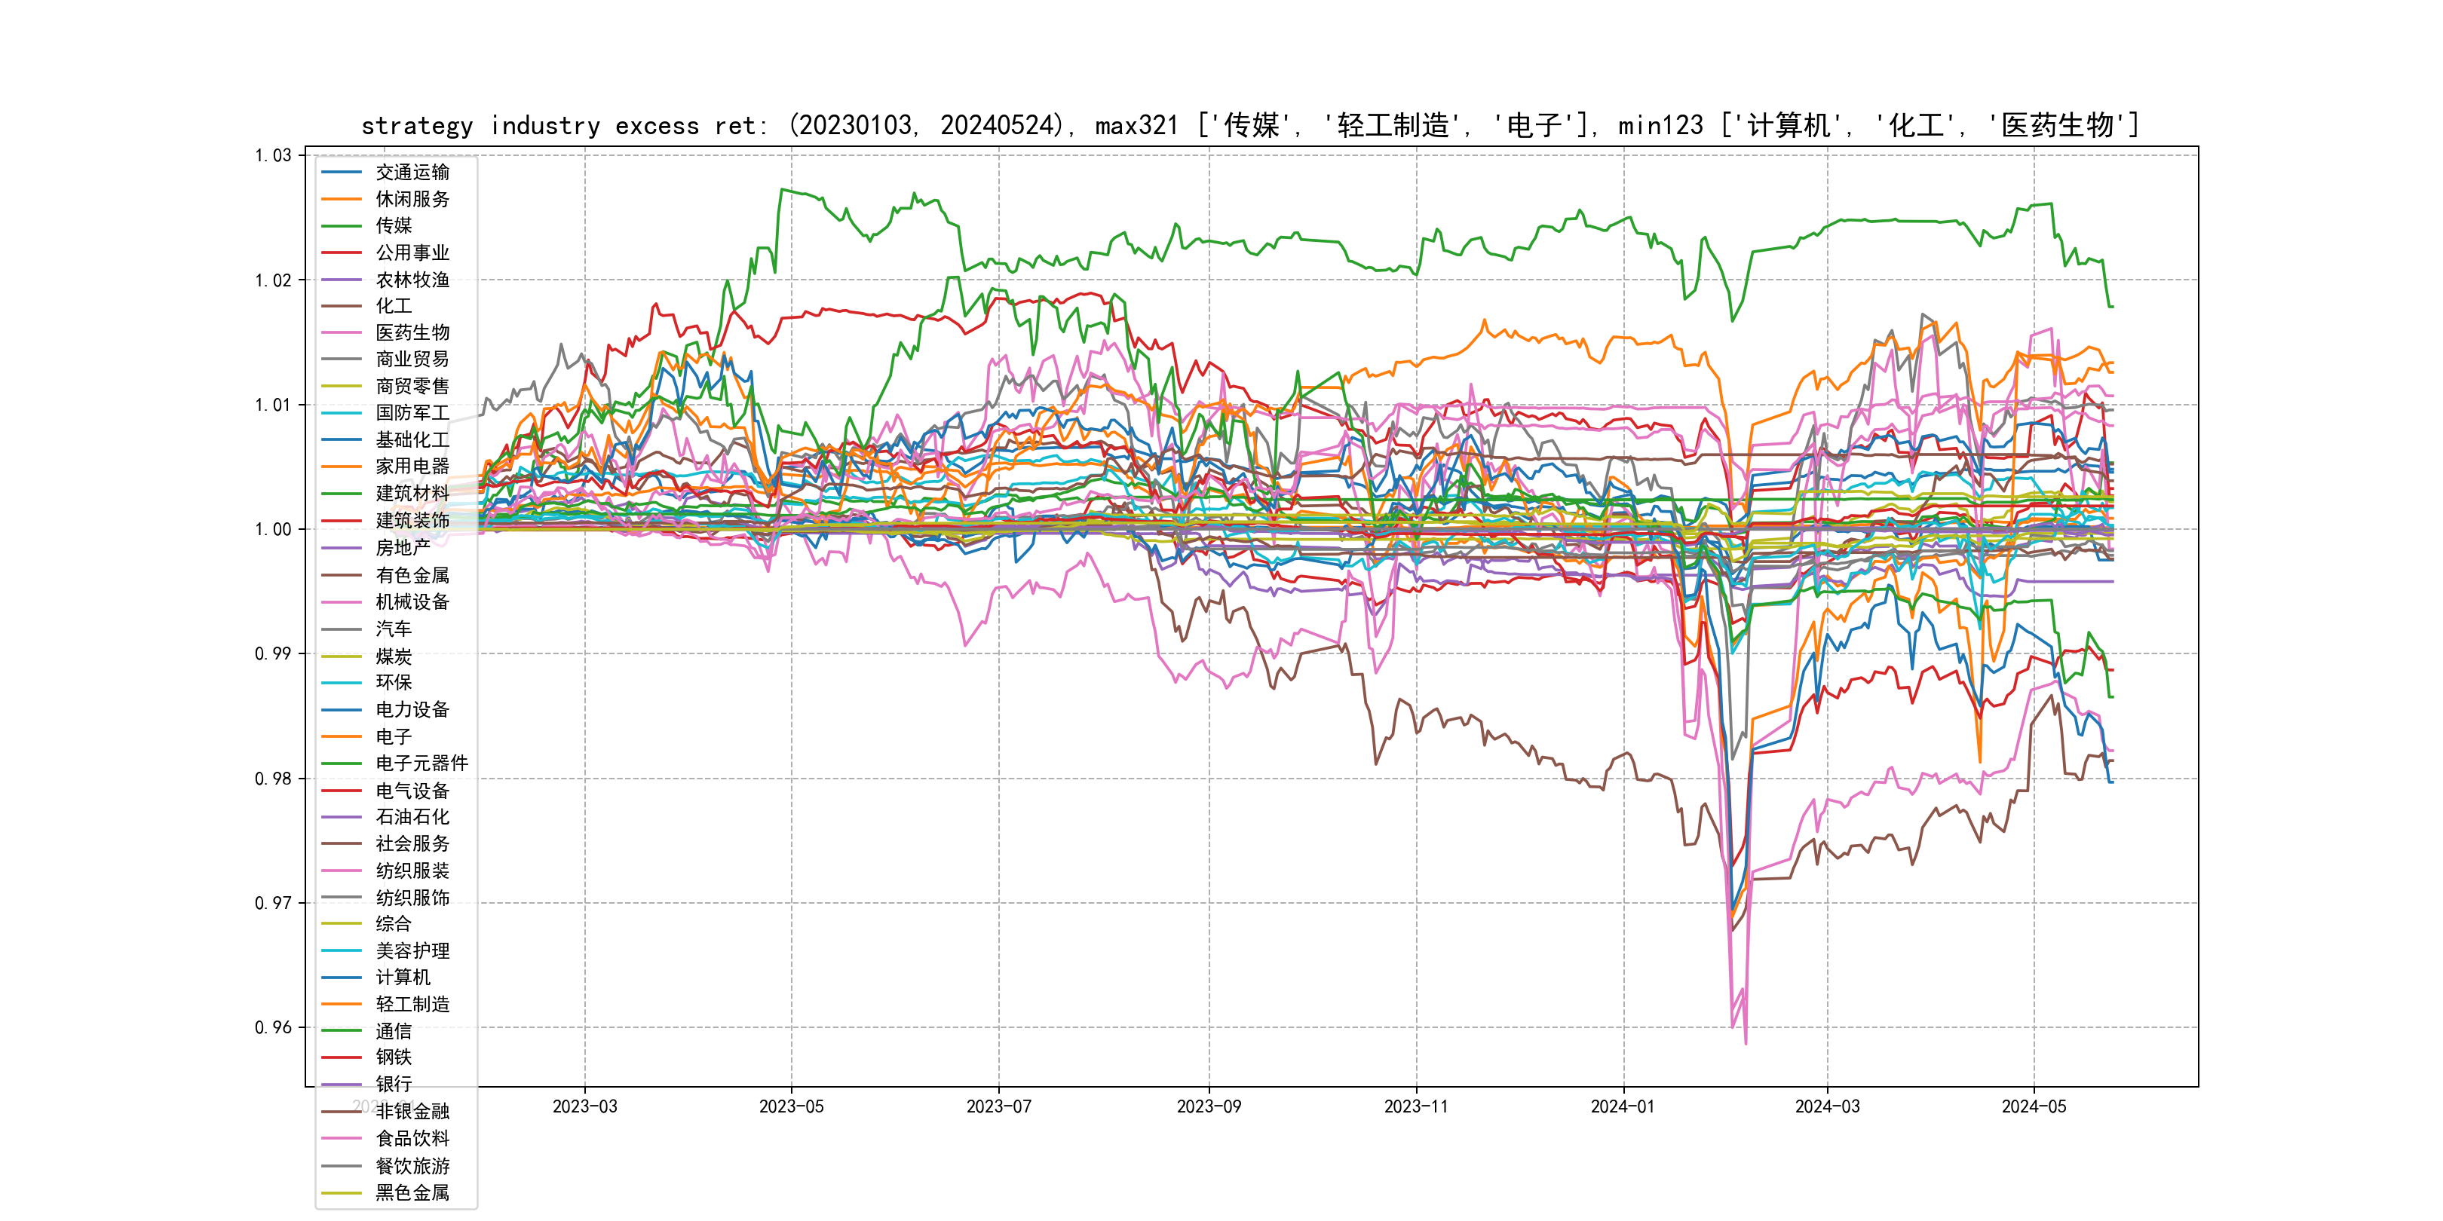Click the 传媒 legend line swatch
This screenshot has width=2443, height=1221.
click(342, 225)
